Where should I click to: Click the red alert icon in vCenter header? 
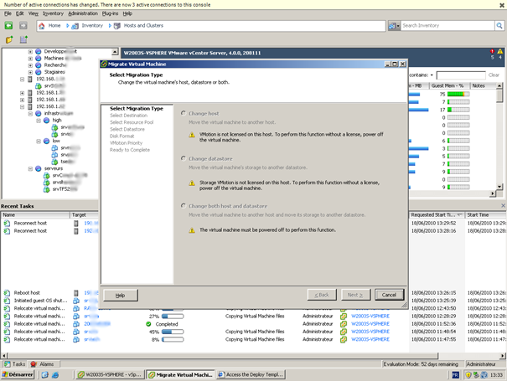492,51
